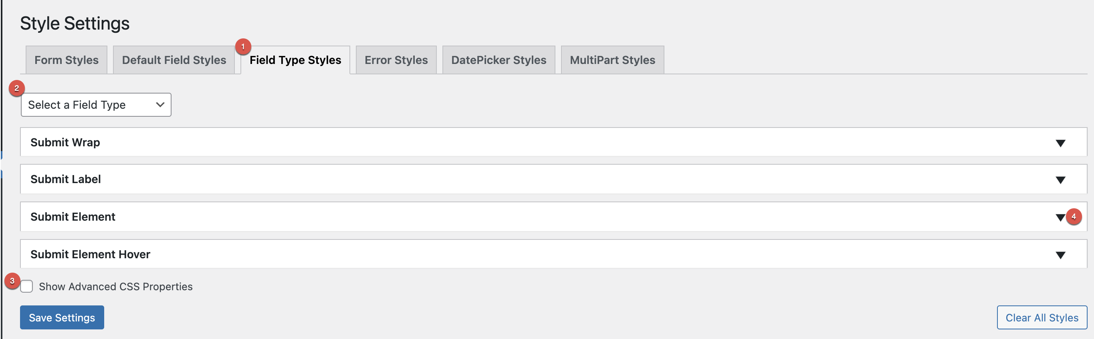Open the Select a Field Type dropdown
Screen dimensions: 1094x339
95,105
